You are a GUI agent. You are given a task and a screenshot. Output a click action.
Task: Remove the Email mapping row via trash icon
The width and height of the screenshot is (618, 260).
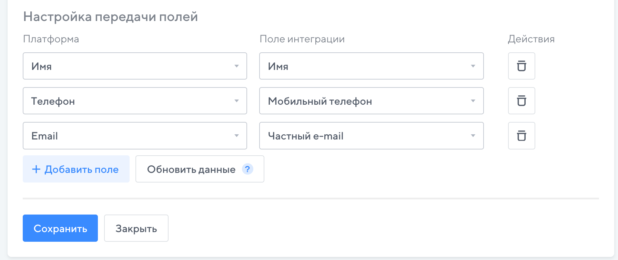521,136
